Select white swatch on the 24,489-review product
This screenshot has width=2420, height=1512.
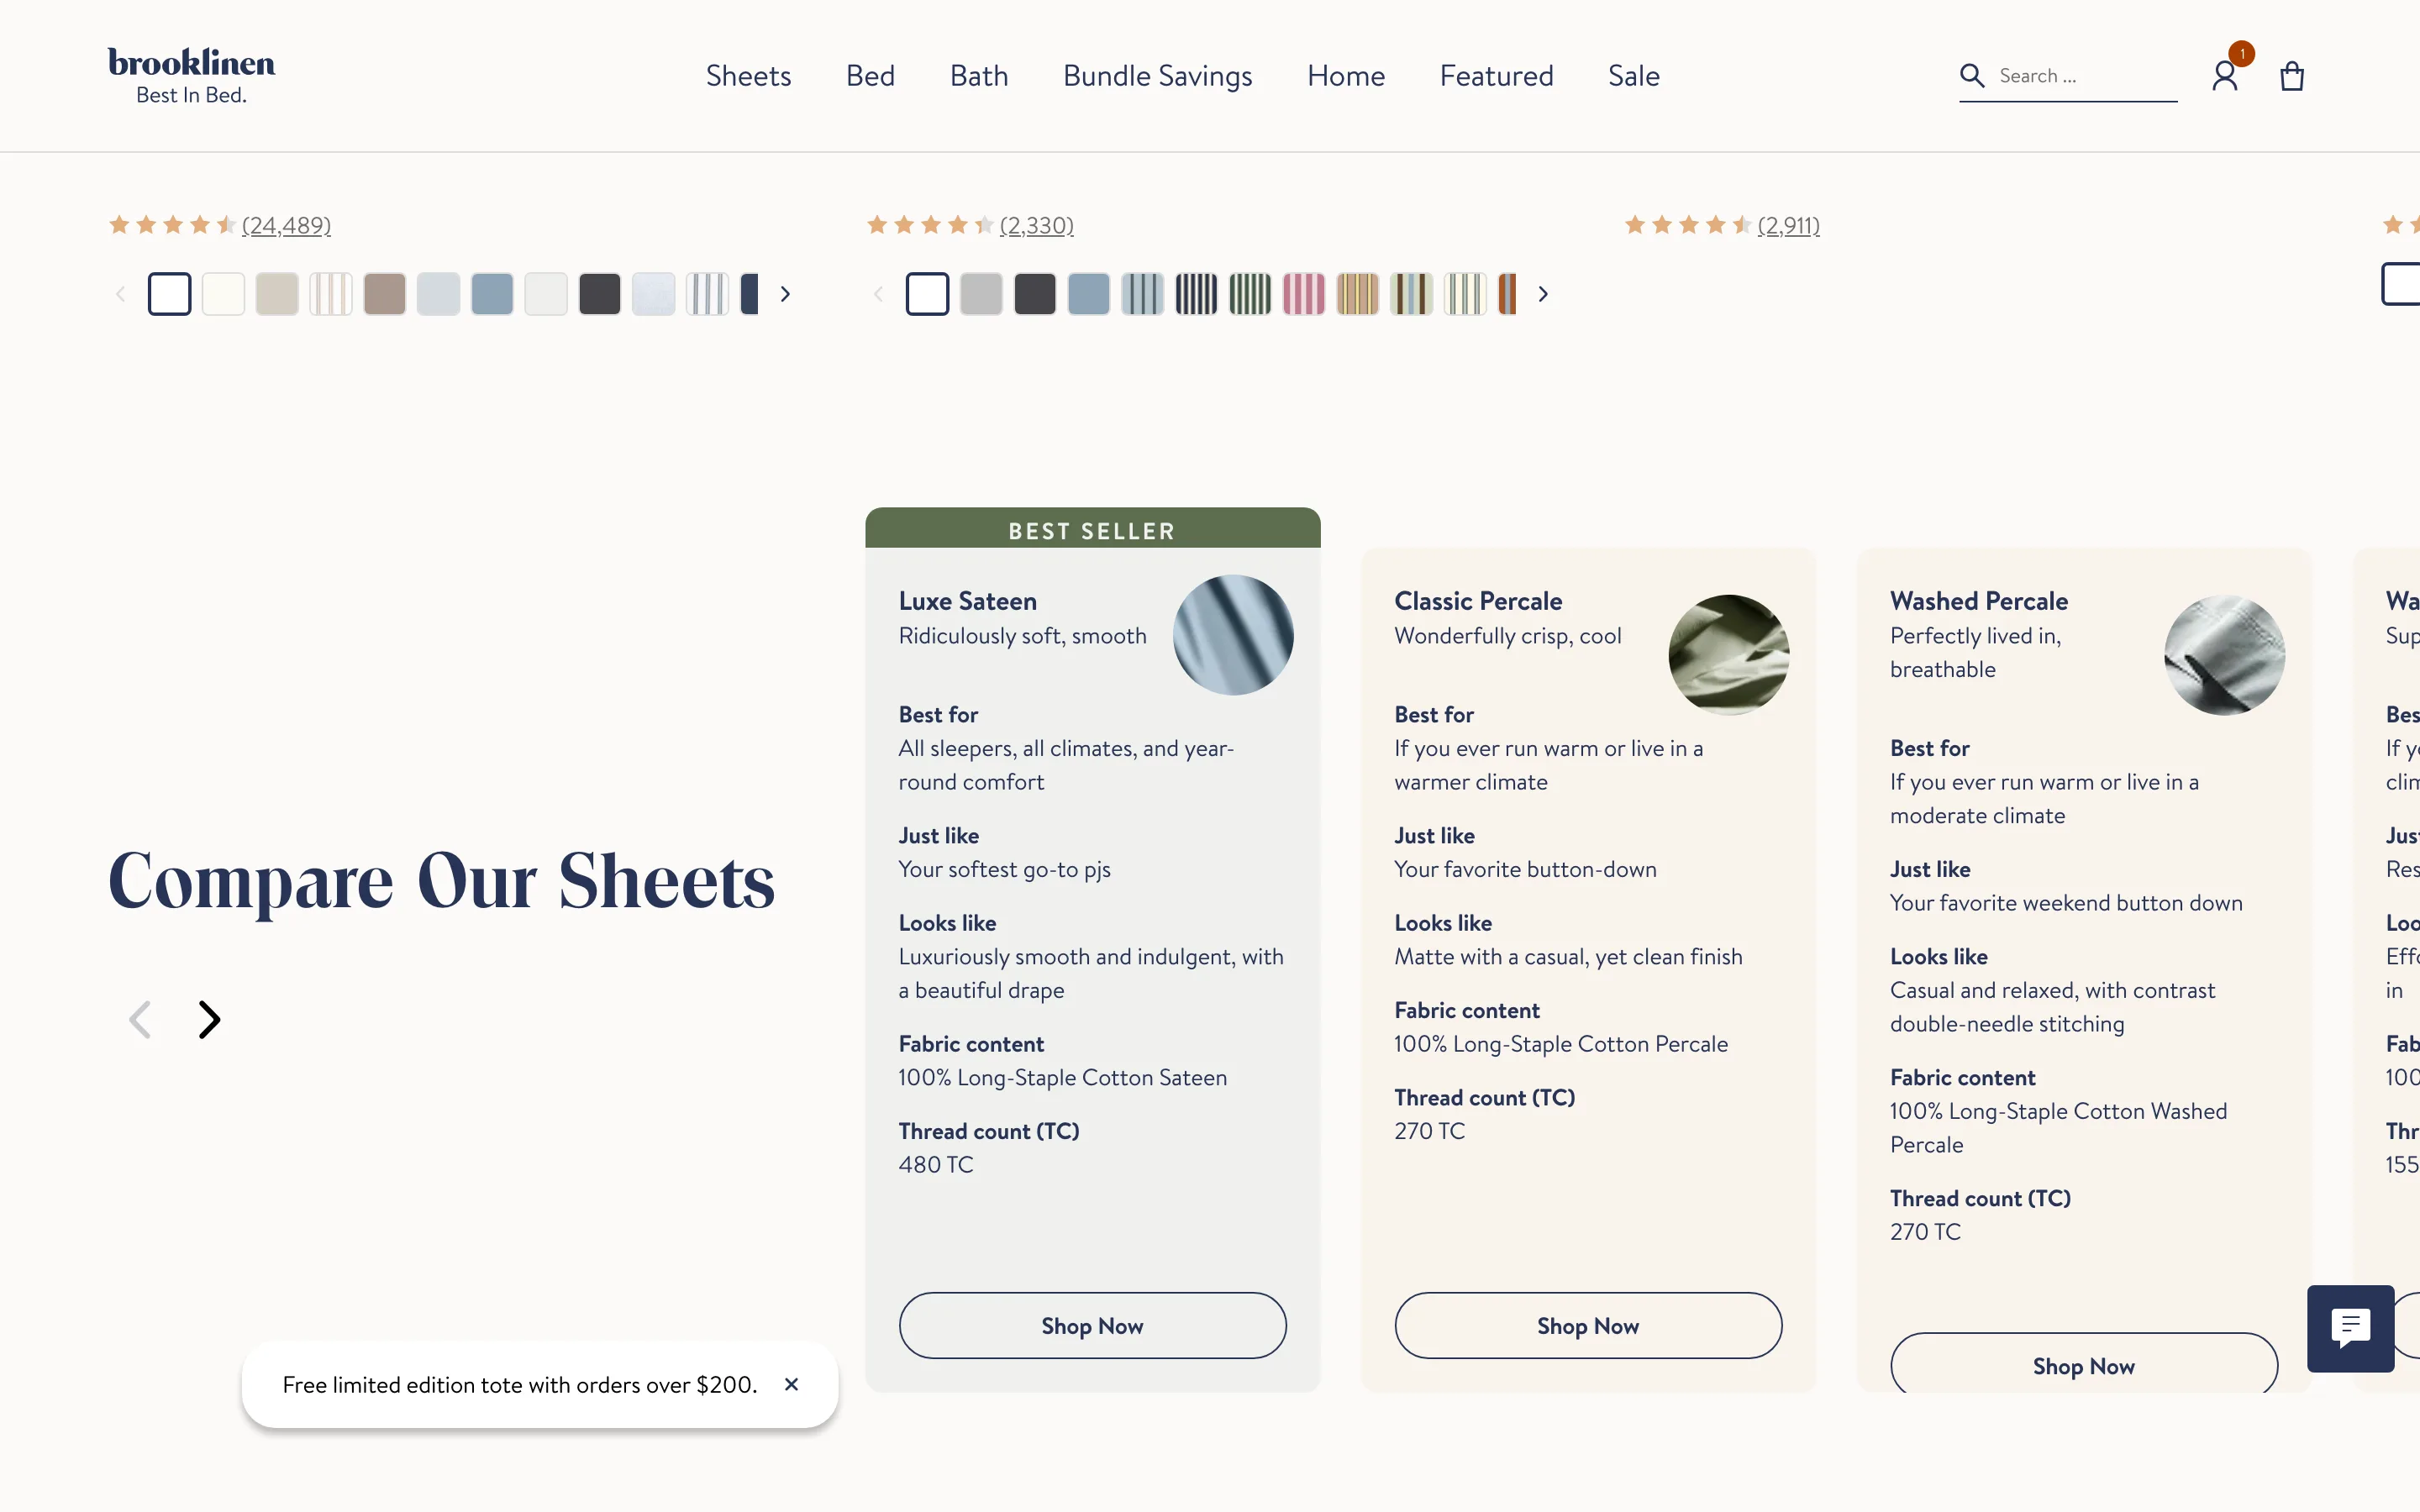point(169,294)
